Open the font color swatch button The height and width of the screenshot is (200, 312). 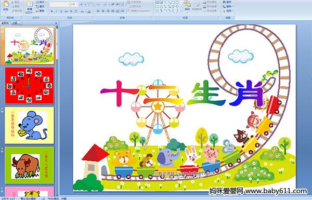tap(89, 11)
